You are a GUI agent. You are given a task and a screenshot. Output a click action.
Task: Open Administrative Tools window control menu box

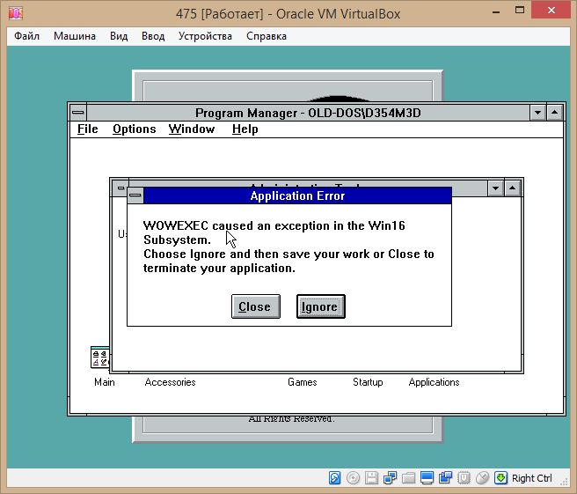121,188
